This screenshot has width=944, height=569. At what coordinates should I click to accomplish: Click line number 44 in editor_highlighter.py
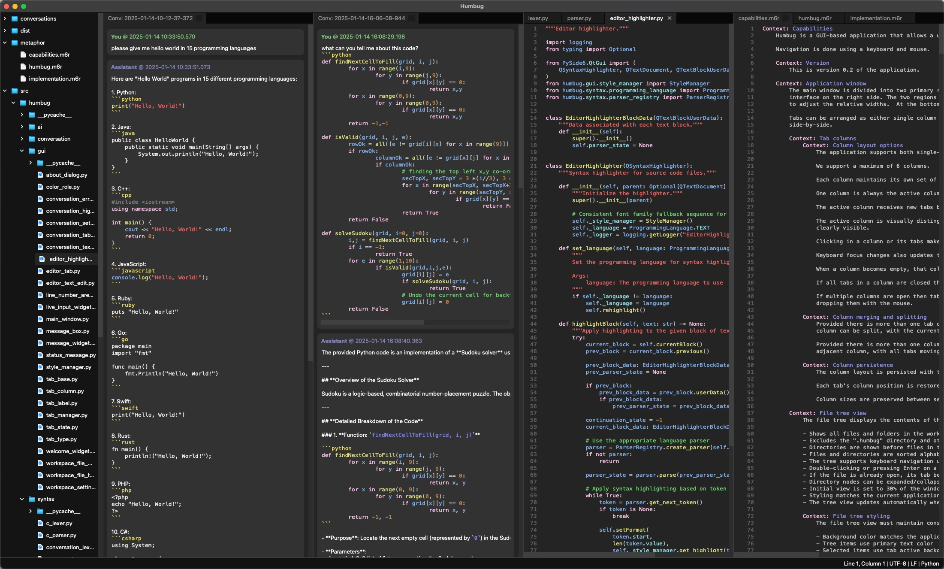533,324
